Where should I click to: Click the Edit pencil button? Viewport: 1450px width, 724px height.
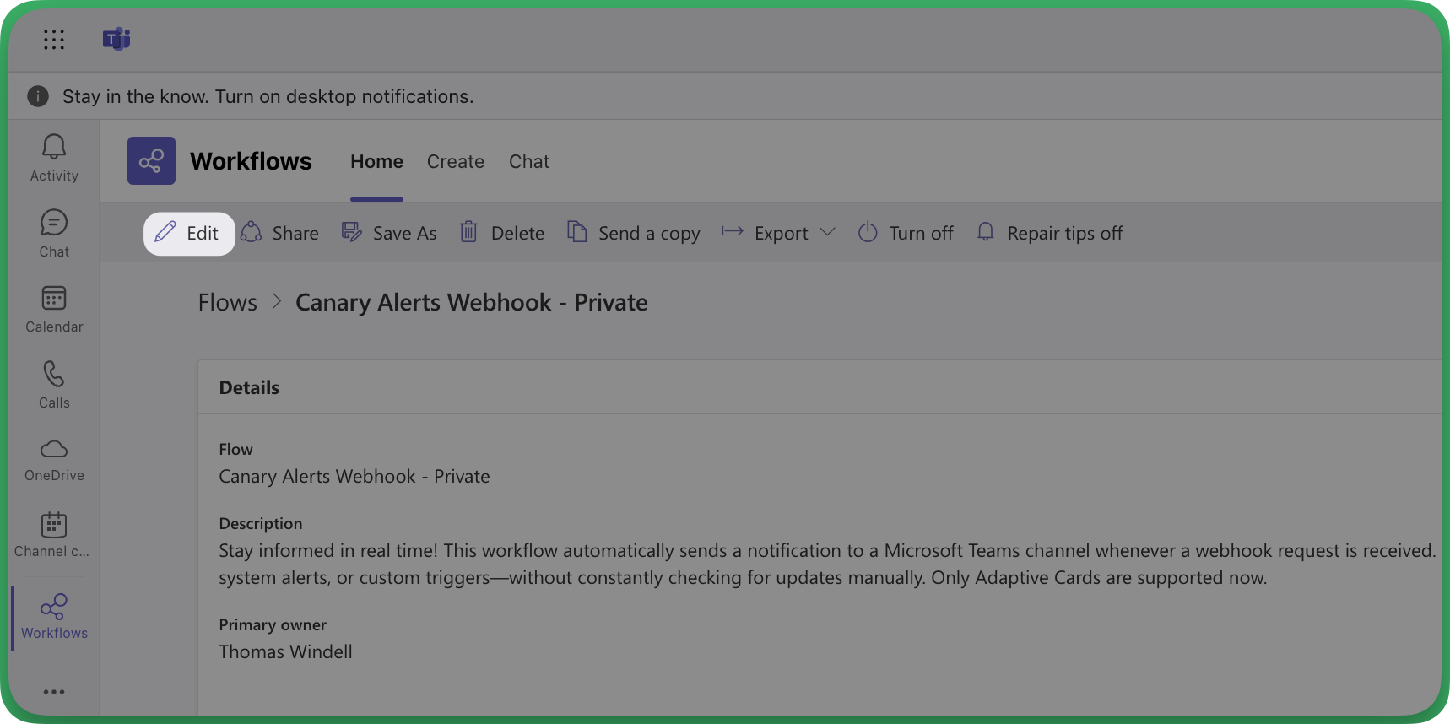(x=189, y=234)
